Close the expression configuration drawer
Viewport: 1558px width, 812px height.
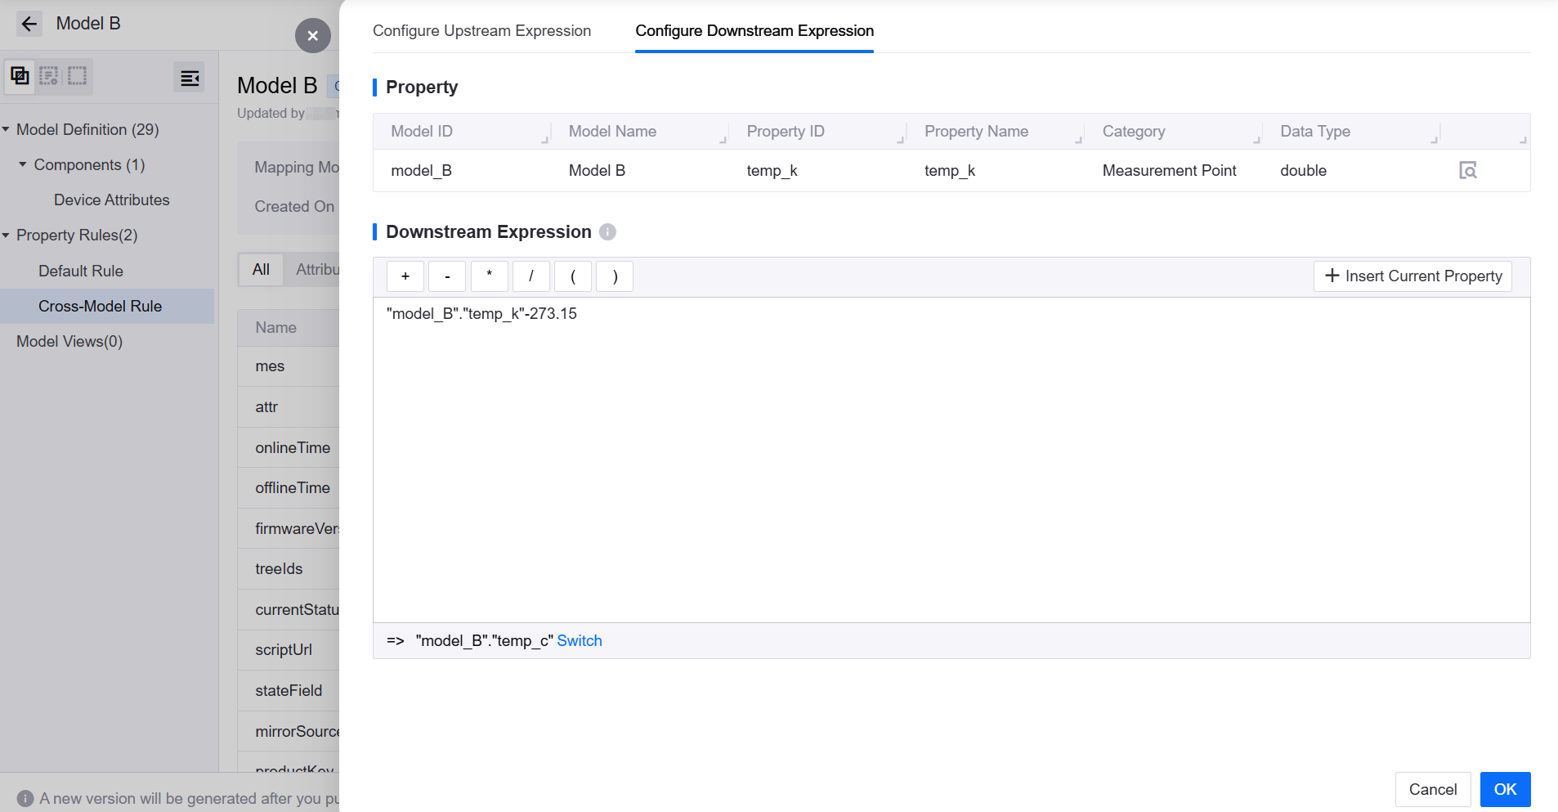pyautogui.click(x=312, y=36)
